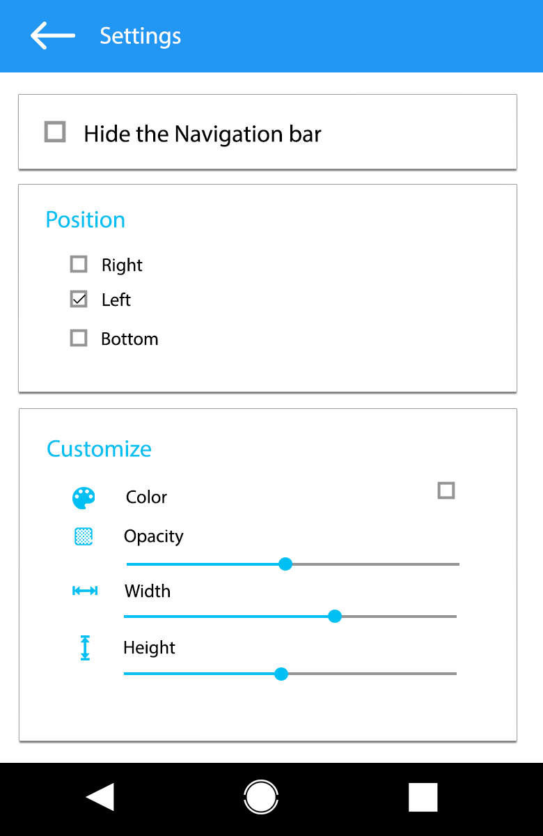Uncheck the Left position checkbox
This screenshot has width=543, height=836.
pyautogui.click(x=79, y=300)
